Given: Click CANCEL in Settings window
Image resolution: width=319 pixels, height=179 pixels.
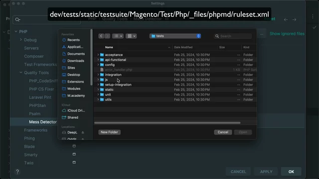Looking at the screenshot, I should 238,172.
